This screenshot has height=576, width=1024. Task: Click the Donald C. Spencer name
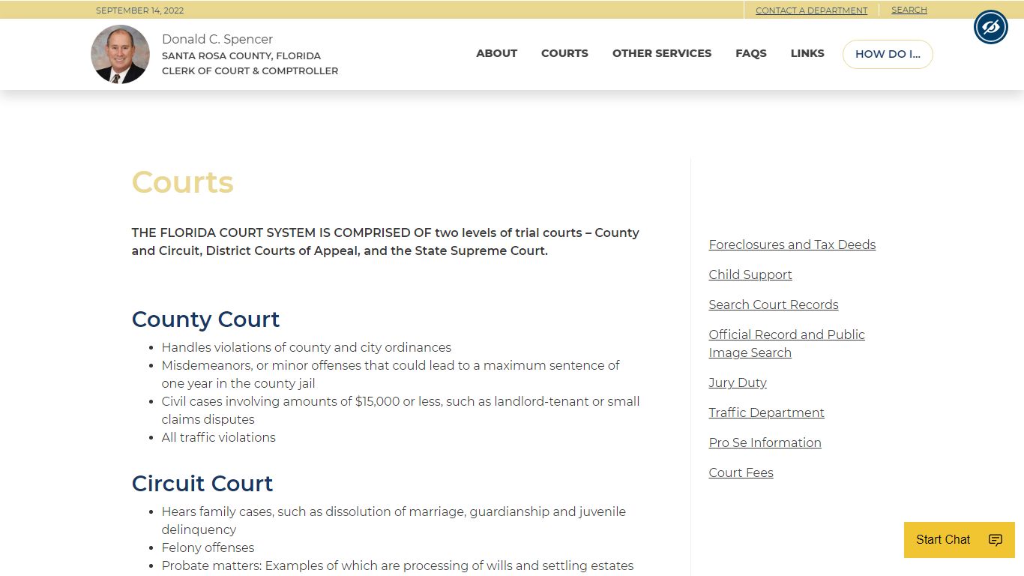click(x=217, y=39)
